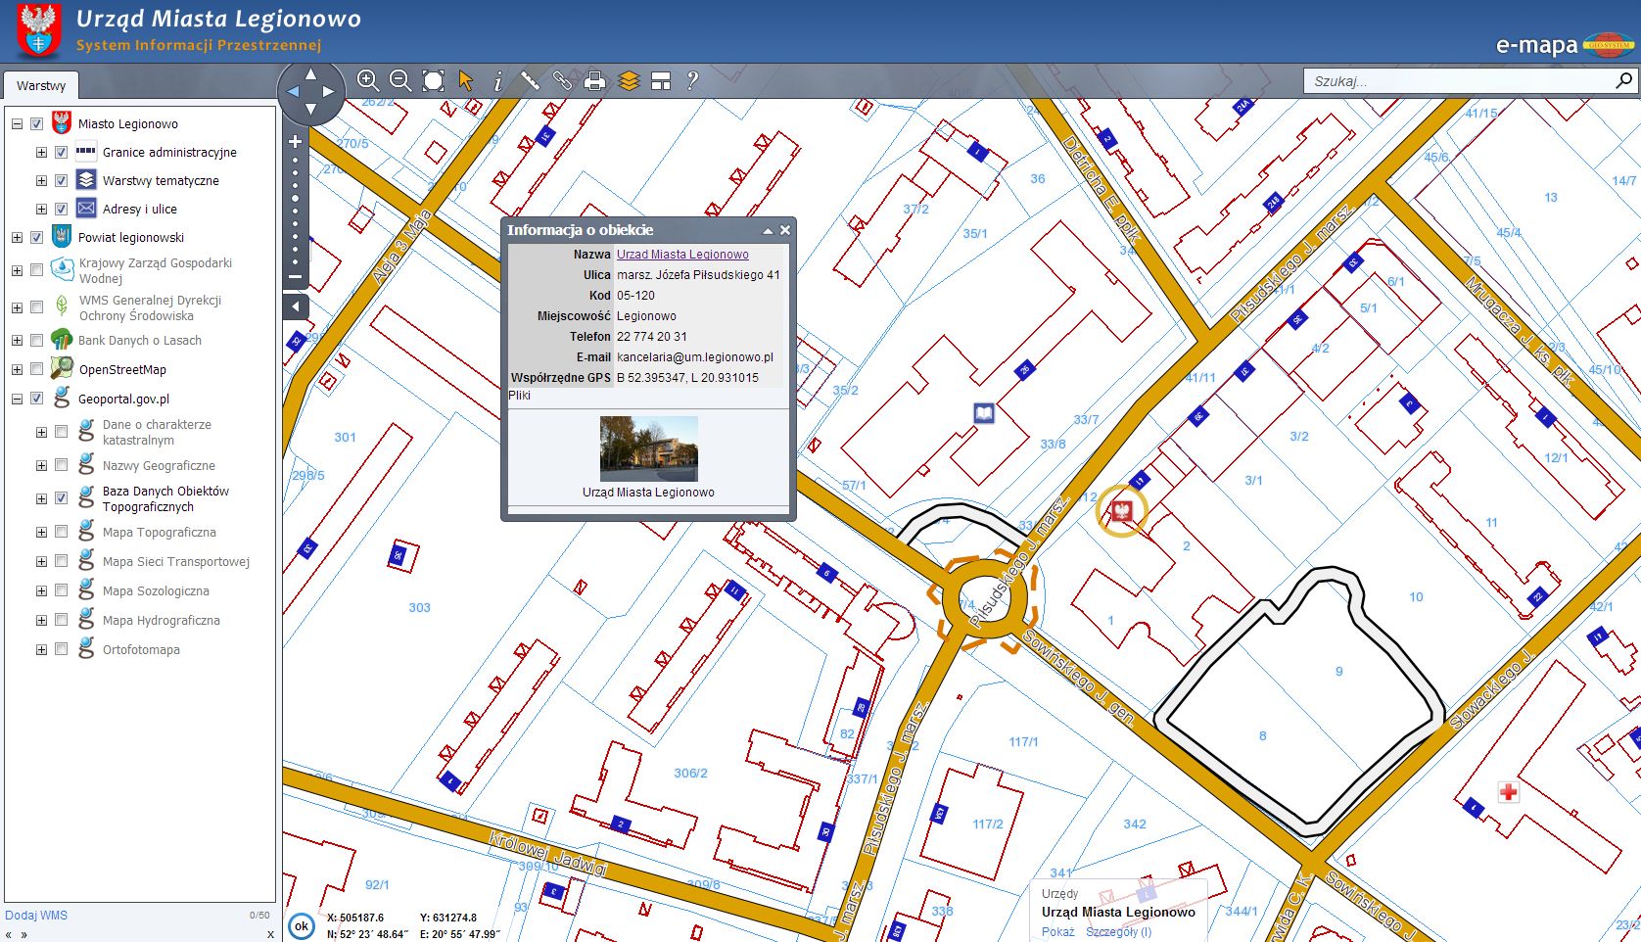Click Pokaż in the Urzędy tooltip
This screenshot has height=942, width=1641.
point(1057,932)
